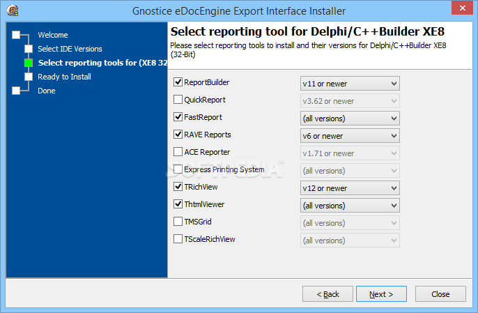Select the Ready to Install step

click(64, 77)
